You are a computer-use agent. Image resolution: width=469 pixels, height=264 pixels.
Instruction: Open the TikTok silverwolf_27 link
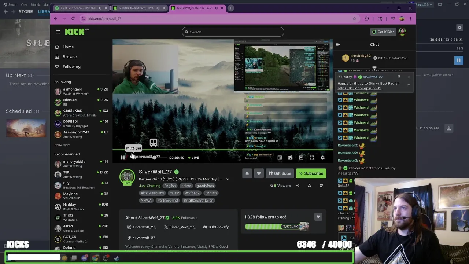click(x=141, y=238)
